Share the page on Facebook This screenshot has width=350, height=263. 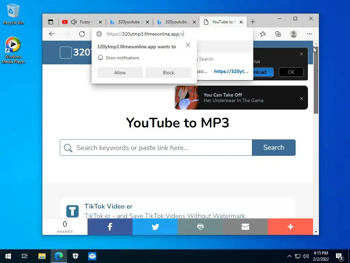pos(110,227)
